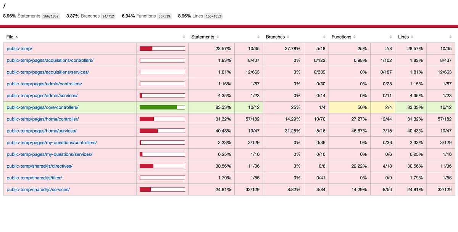
Task: Sort the Statements percentage column
Action: point(218,37)
